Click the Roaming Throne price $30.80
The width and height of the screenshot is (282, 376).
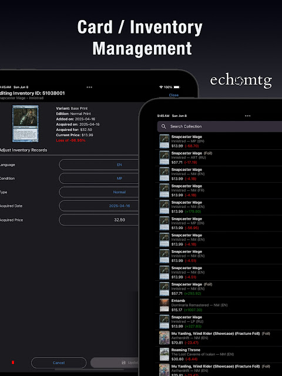click(177, 359)
